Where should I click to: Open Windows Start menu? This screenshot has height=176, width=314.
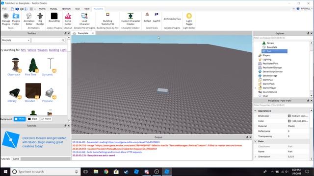tap(5, 172)
